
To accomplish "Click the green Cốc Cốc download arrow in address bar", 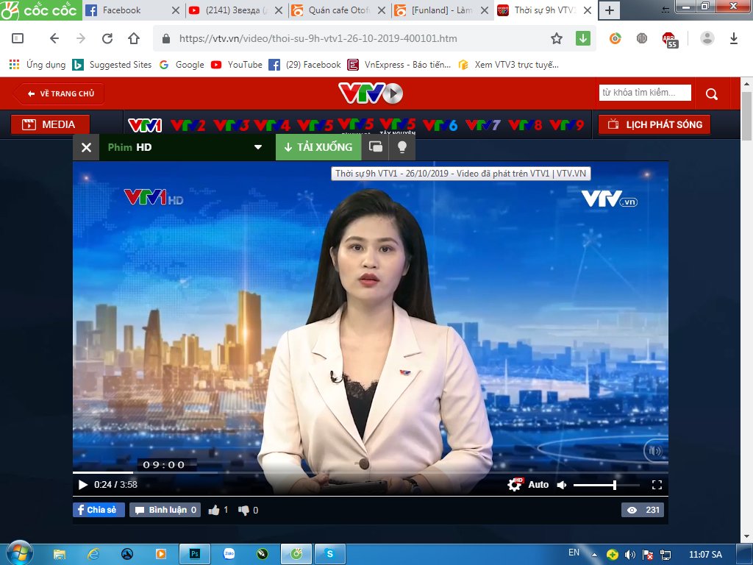I will (x=583, y=38).
